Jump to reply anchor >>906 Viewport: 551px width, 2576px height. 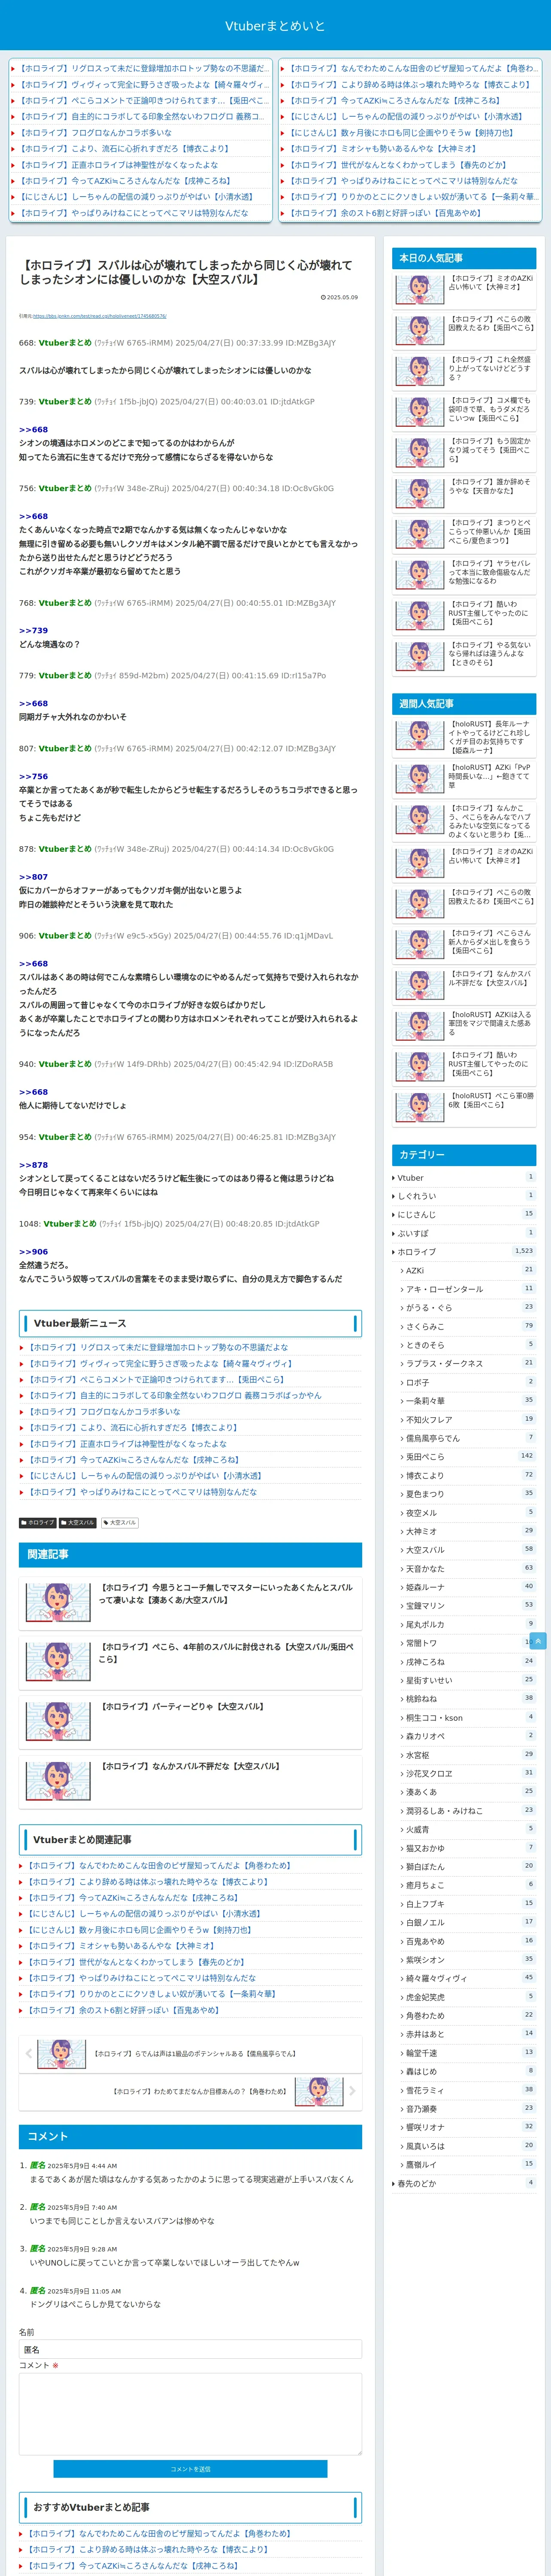[33, 1252]
